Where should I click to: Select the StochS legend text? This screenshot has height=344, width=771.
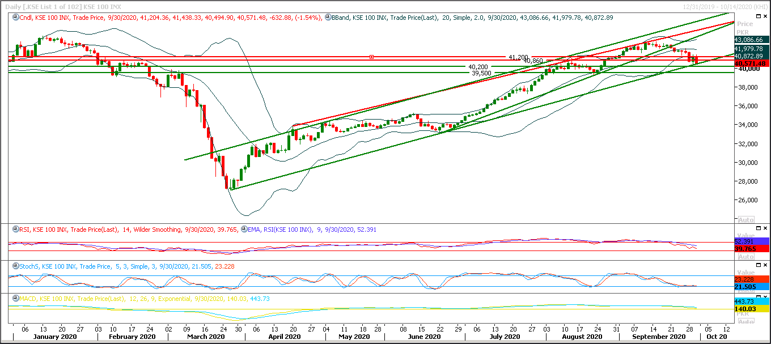[x=127, y=266]
